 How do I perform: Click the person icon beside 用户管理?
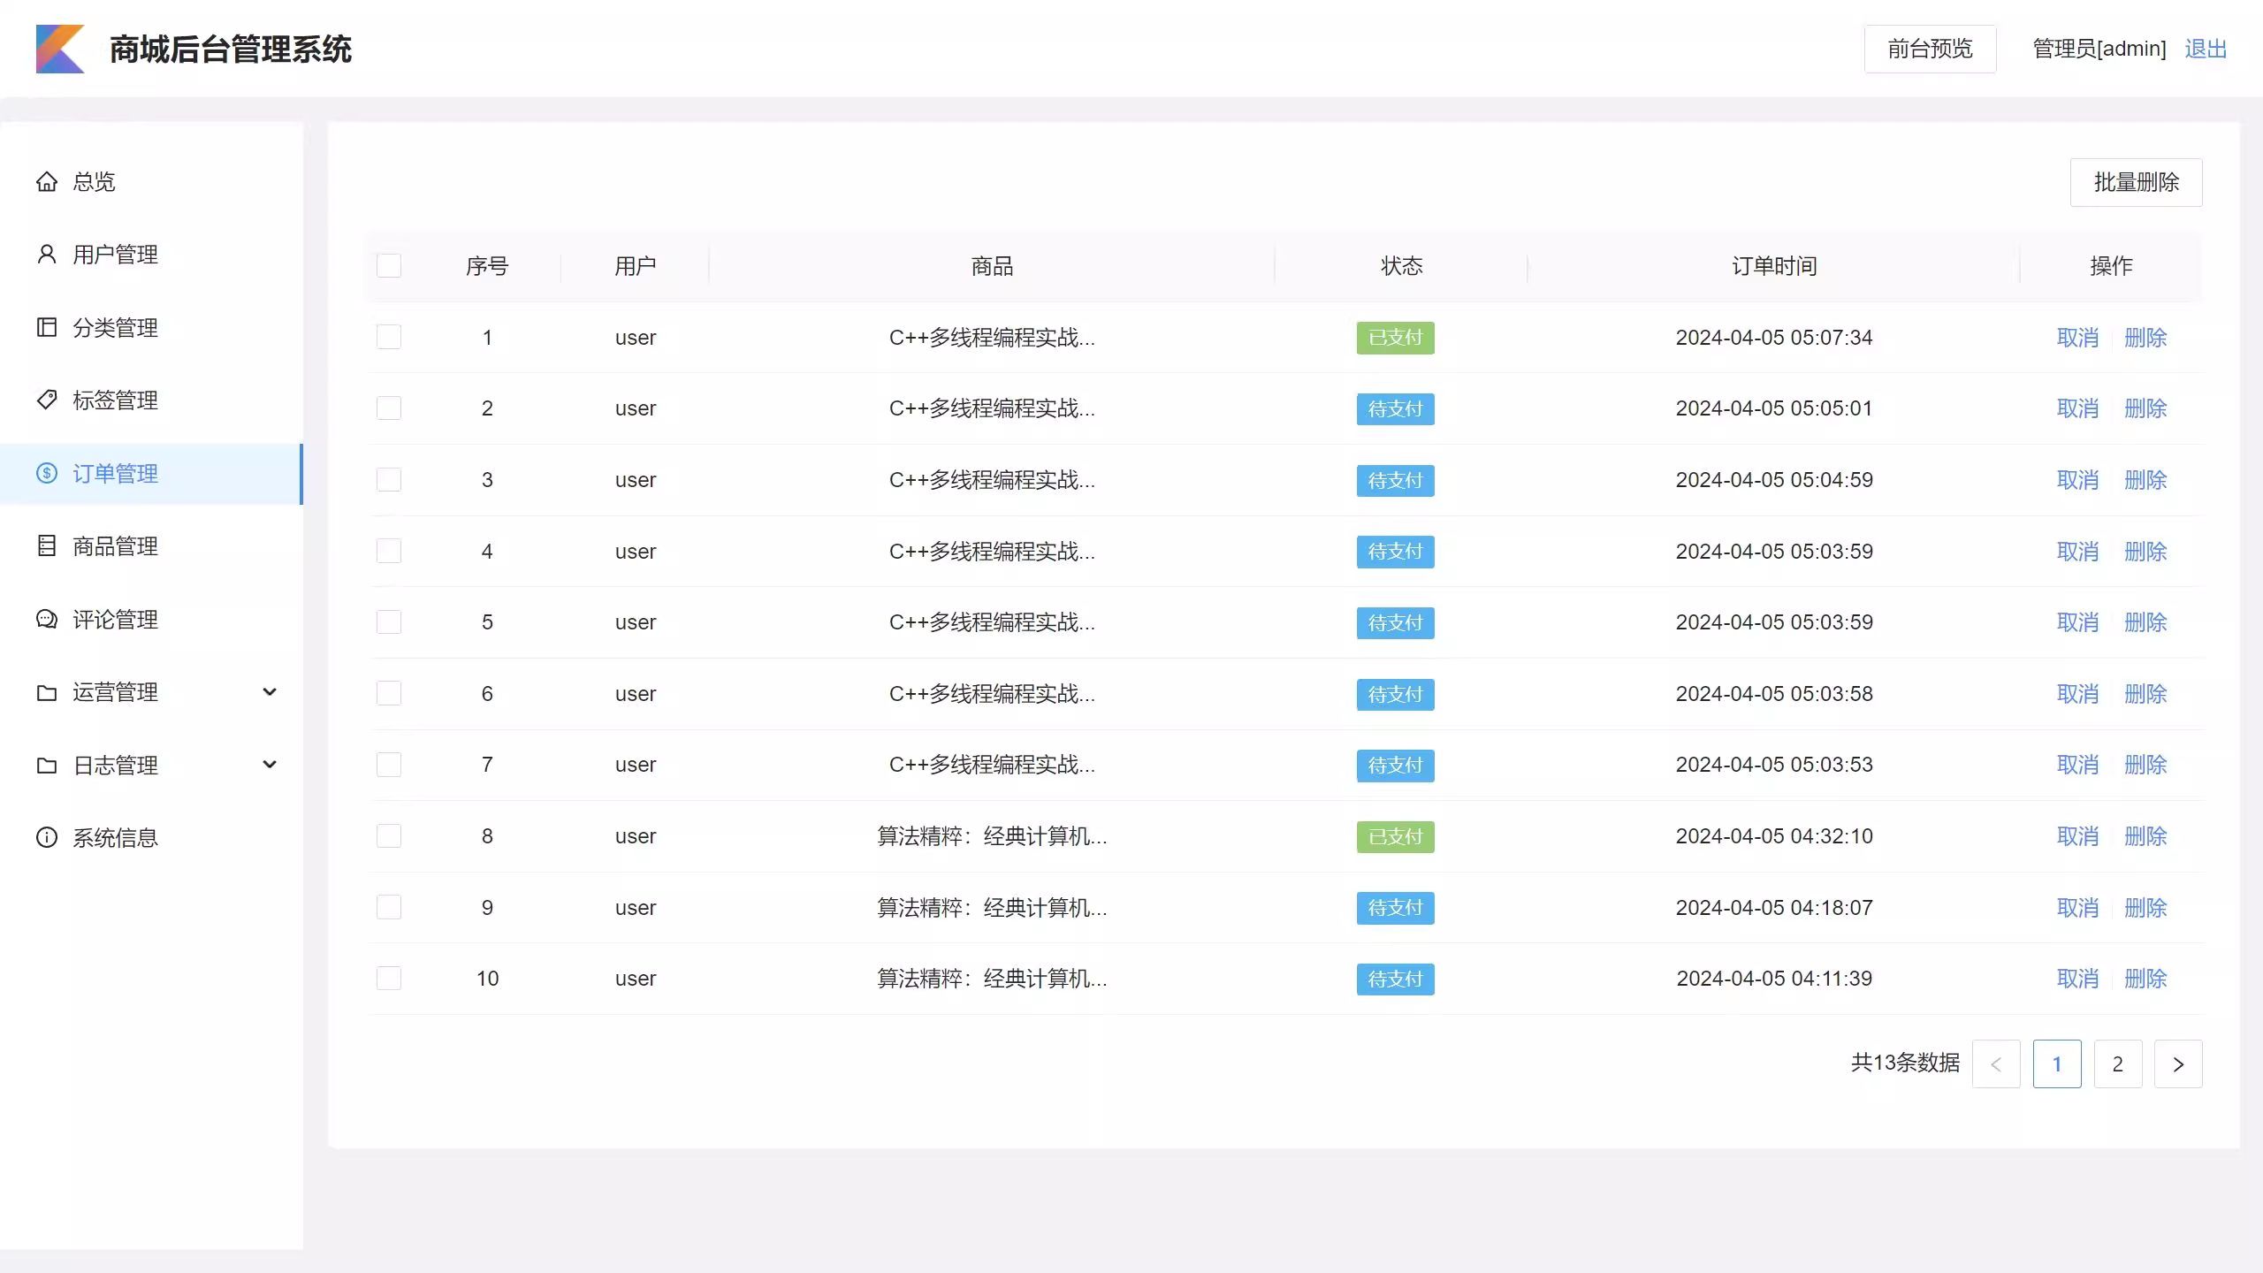(47, 255)
